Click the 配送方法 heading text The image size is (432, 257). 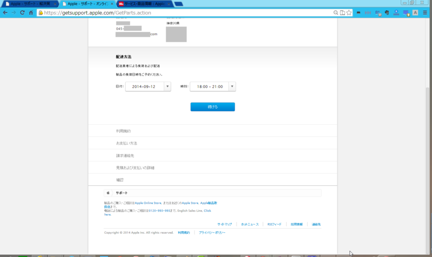(124, 57)
